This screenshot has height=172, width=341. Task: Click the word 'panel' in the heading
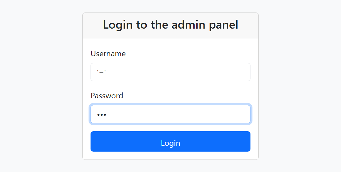[224, 25]
